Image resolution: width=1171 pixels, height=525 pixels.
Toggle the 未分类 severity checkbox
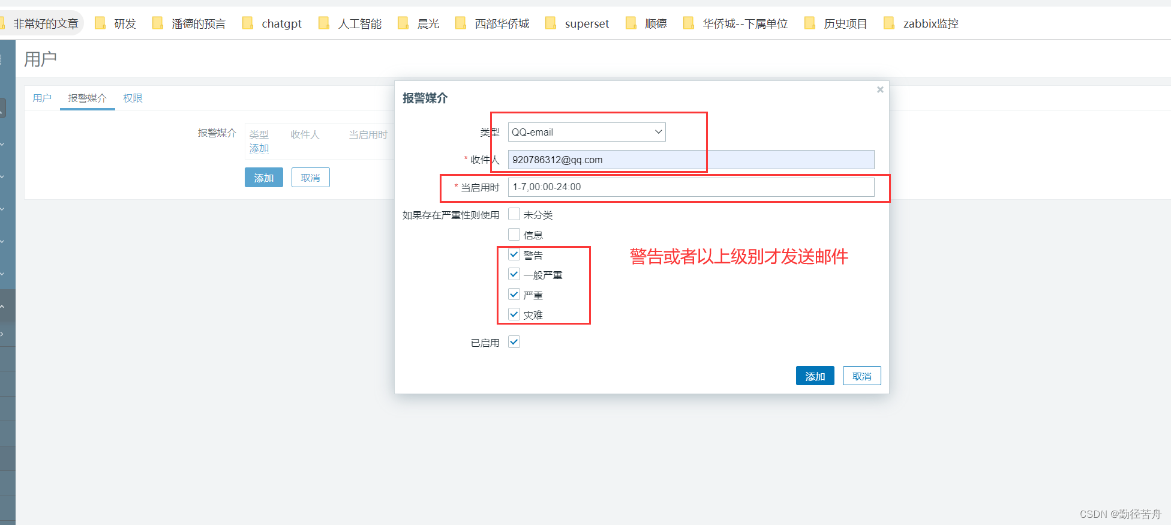coord(514,214)
